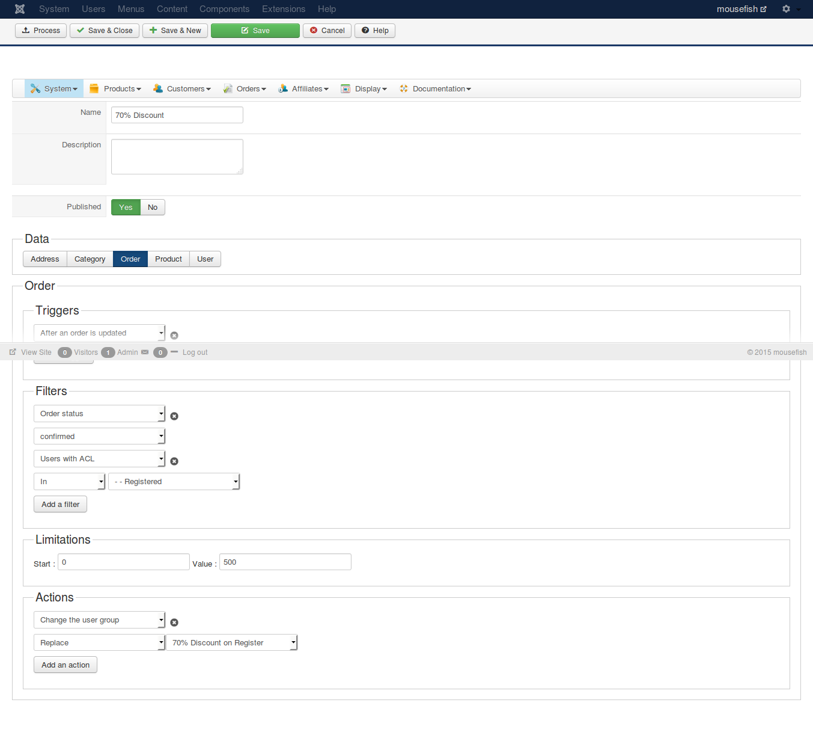
Task: Click the Limitations Value field
Action: (x=285, y=562)
